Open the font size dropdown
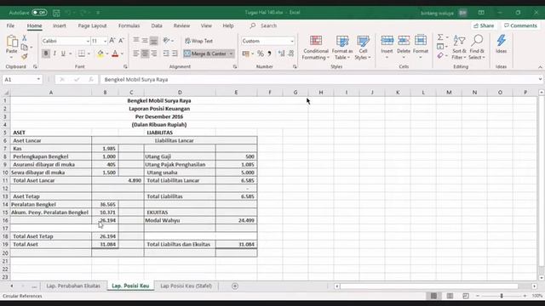Image resolution: width=545 pixels, height=306 pixels. tap(105, 41)
